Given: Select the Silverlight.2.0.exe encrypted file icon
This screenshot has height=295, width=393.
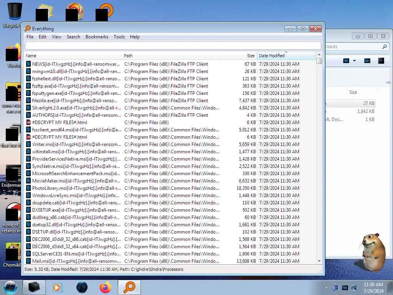Looking at the screenshot, I should click(x=28, y=108).
